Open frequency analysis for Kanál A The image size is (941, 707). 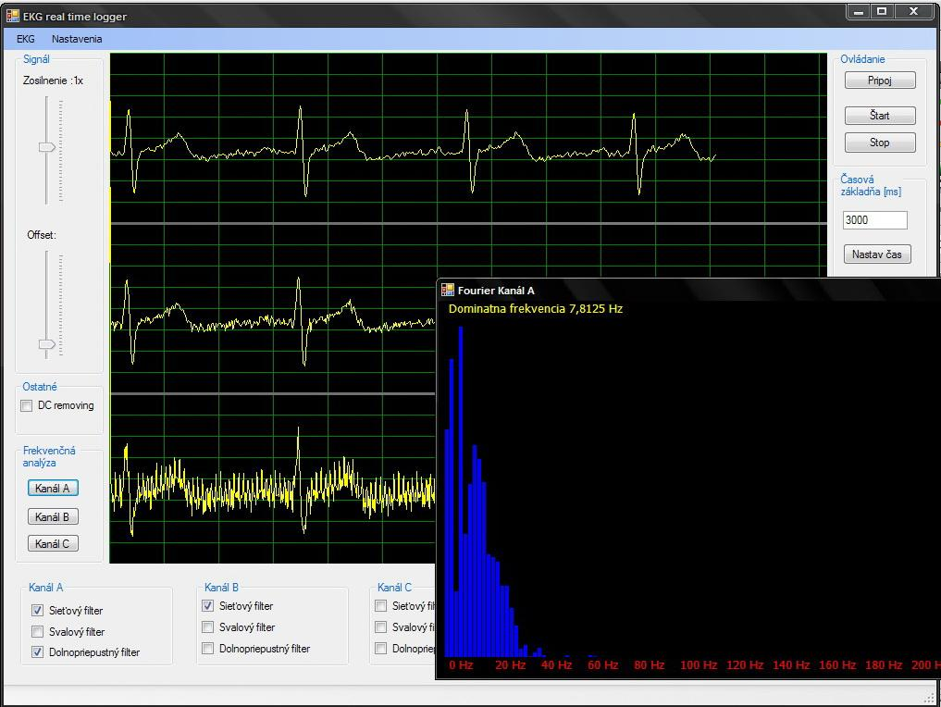[x=53, y=489]
